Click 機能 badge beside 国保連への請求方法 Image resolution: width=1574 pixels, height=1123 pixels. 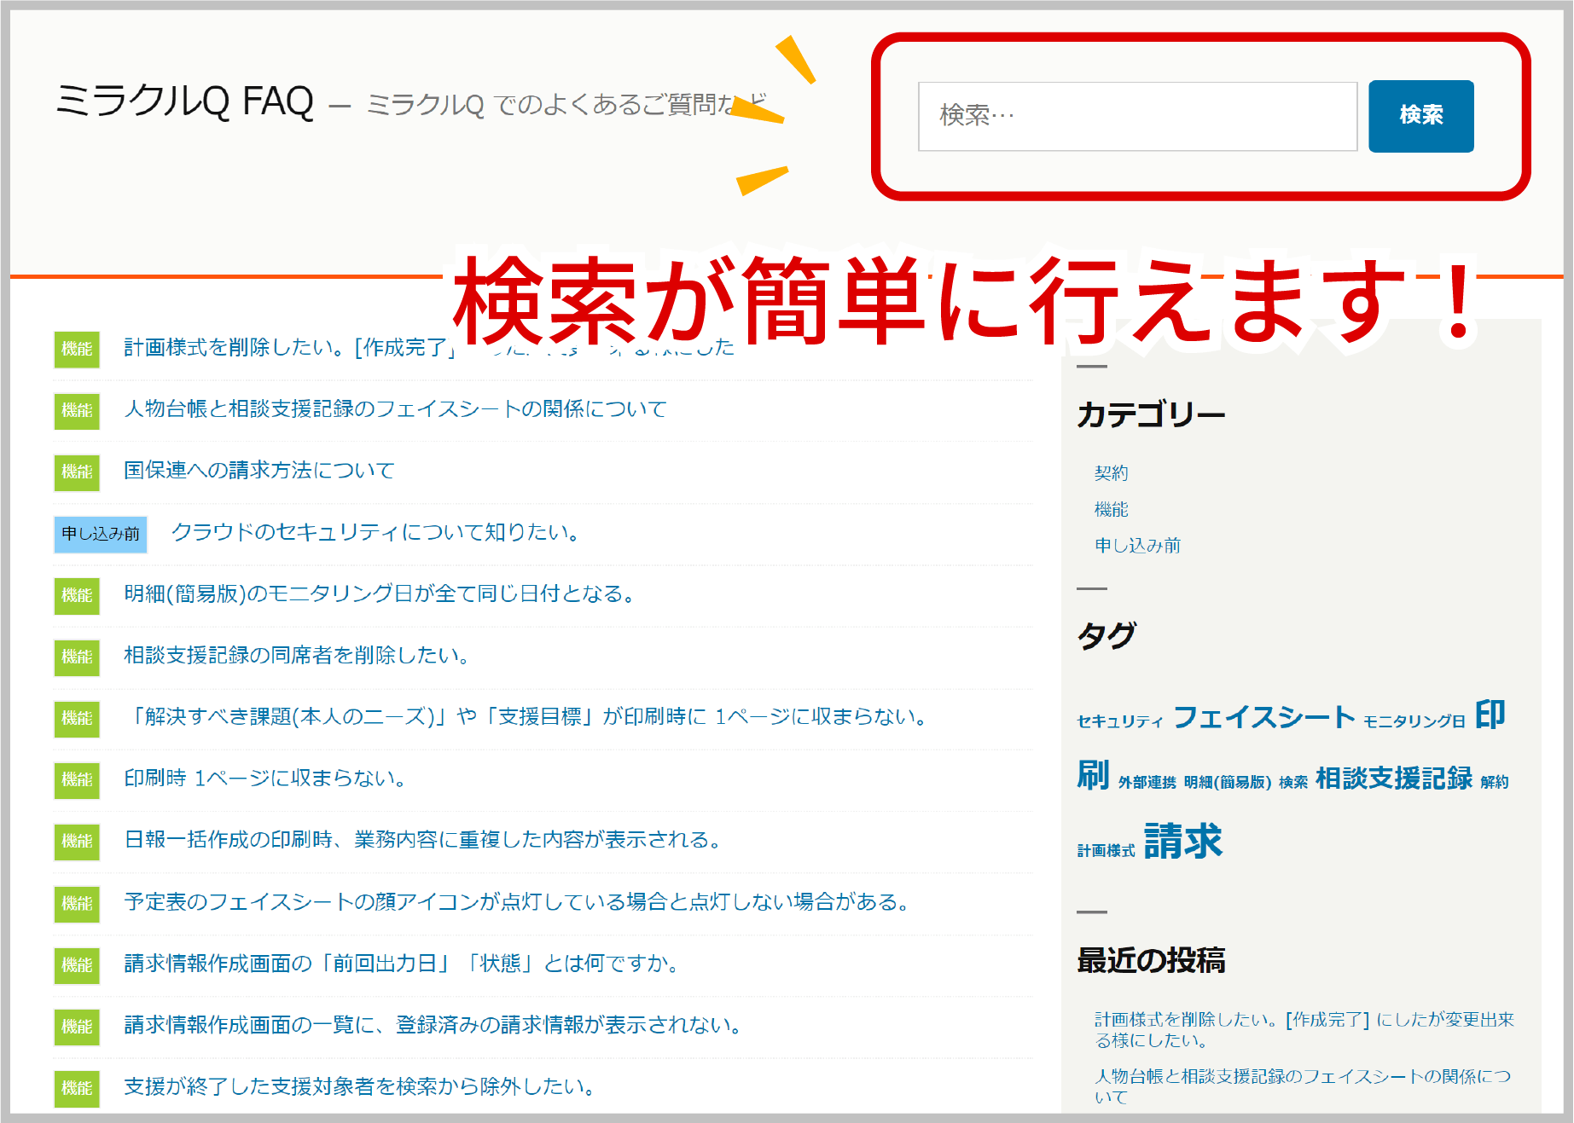click(x=77, y=472)
